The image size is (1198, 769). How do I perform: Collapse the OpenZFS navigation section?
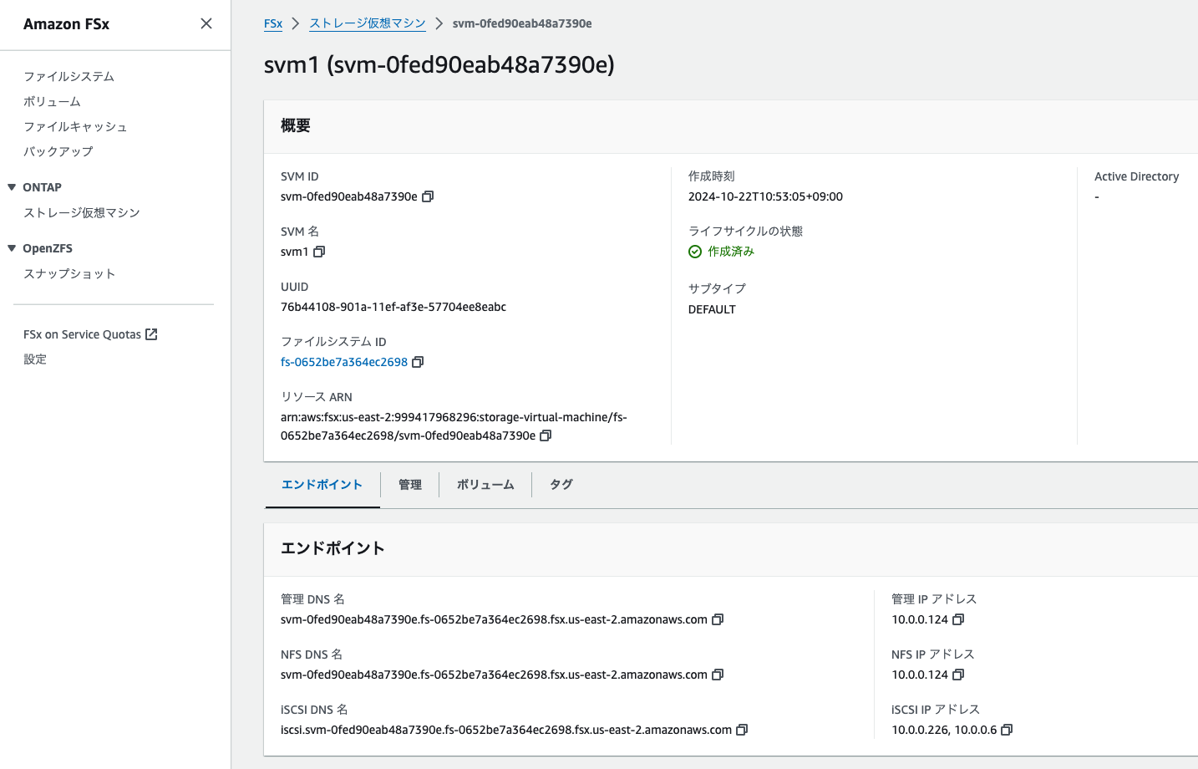[x=12, y=248]
